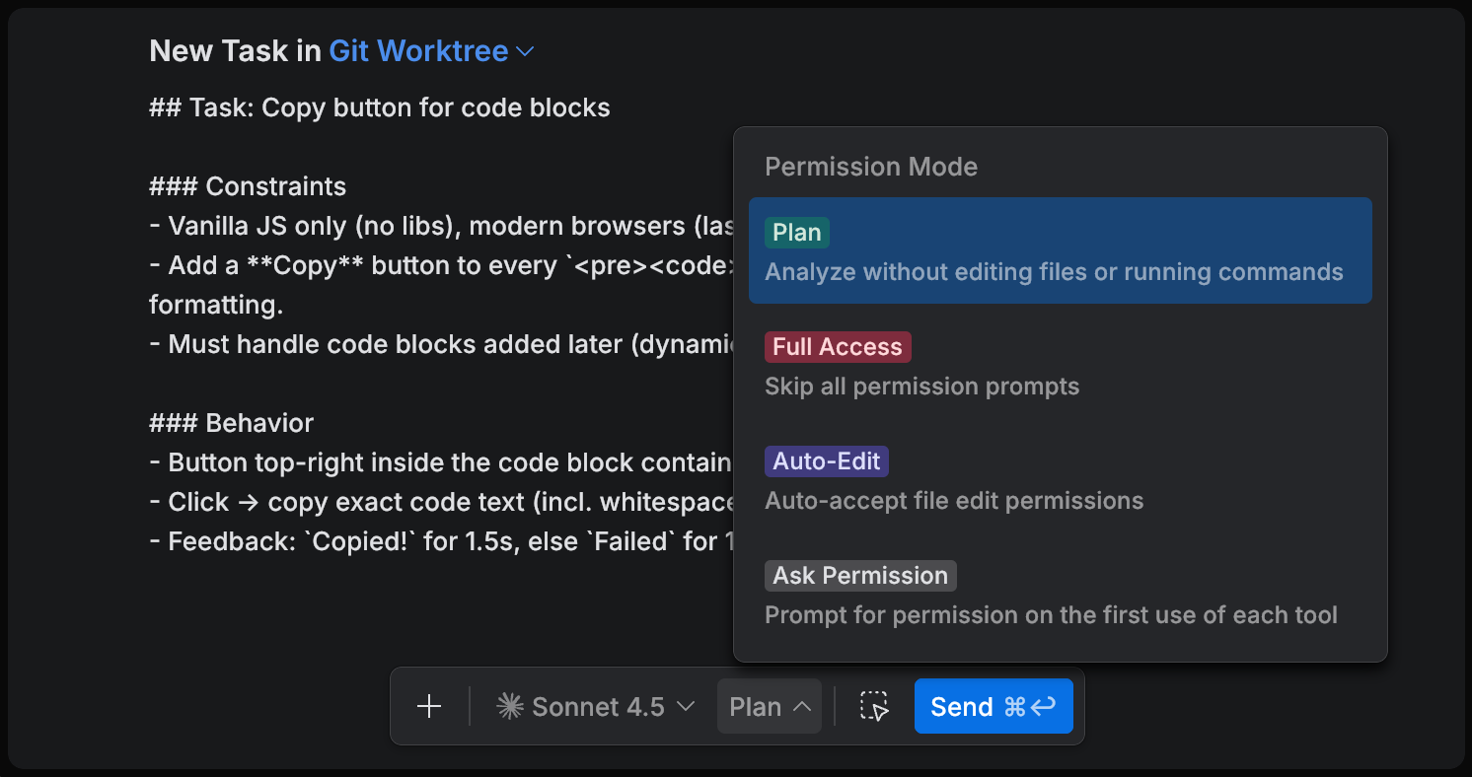Select "Prompt for permission" menu entry
This screenshot has width=1472, height=777.
1050,615
